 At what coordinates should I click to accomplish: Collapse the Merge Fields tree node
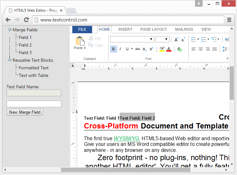point(10,30)
